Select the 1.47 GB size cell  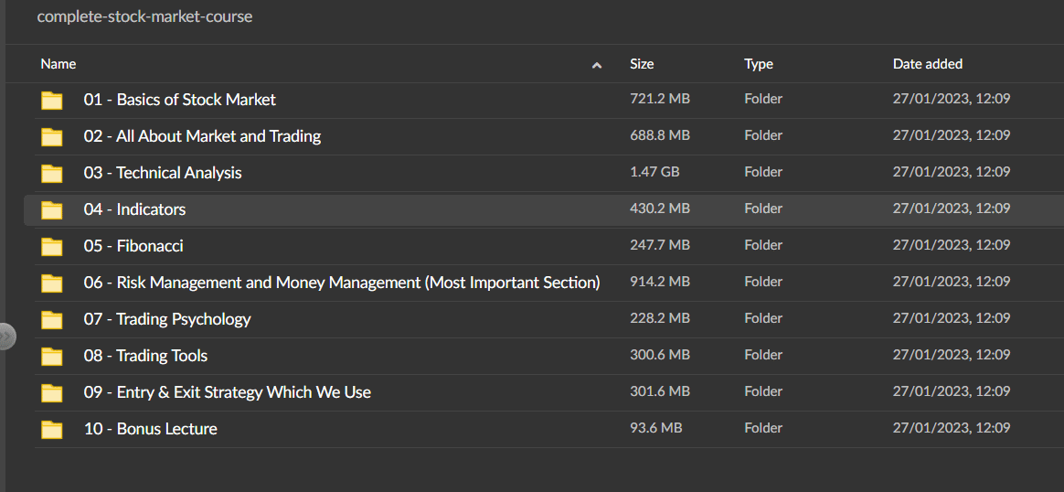654,172
